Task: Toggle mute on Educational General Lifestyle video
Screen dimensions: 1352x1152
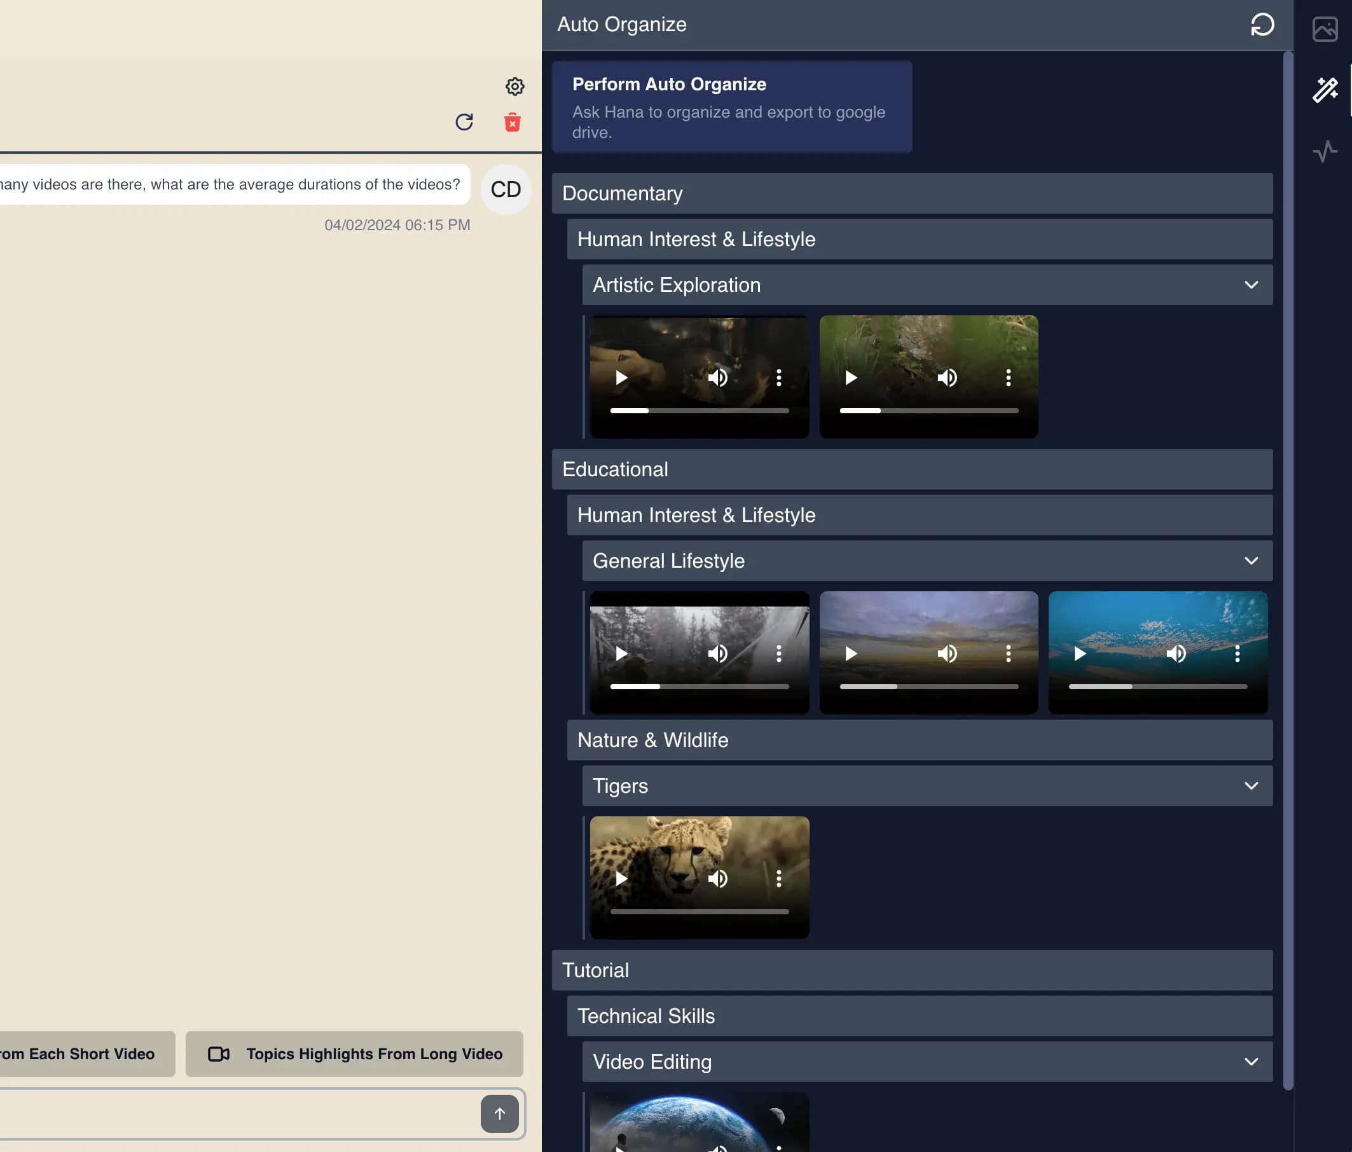Action: [718, 654]
